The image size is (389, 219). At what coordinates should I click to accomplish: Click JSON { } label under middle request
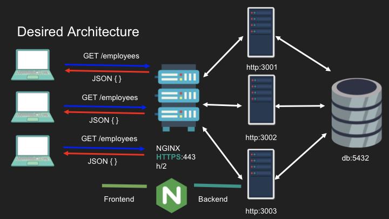pos(104,120)
